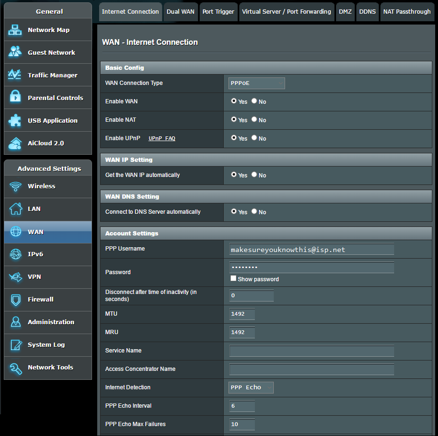Open the Internet Detection dropdown

pos(251,387)
